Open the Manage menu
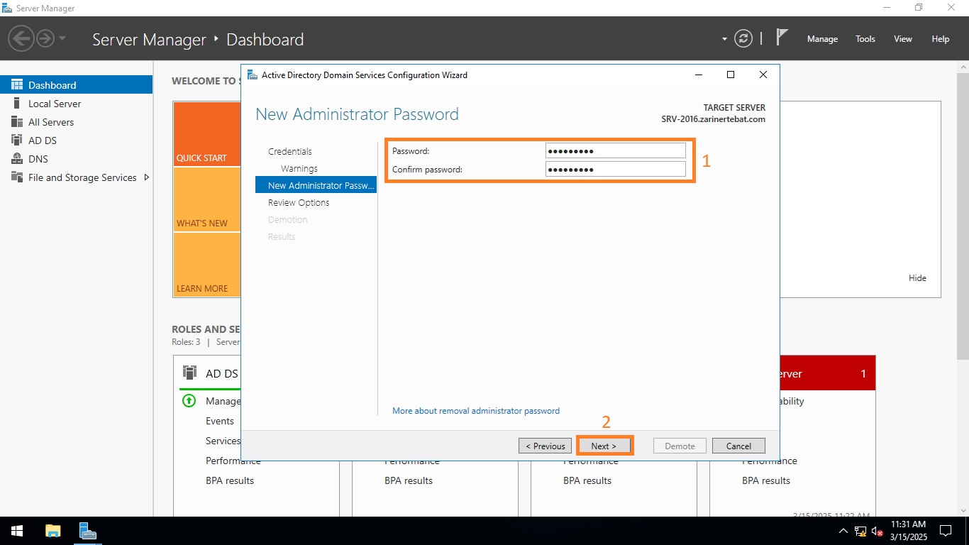 pyautogui.click(x=822, y=39)
